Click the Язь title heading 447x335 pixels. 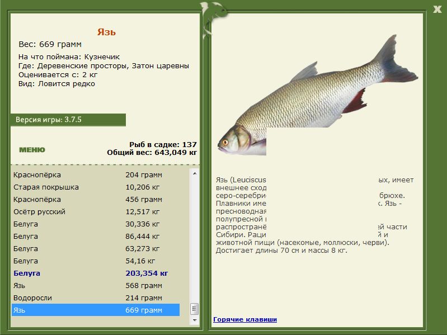point(106,32)
